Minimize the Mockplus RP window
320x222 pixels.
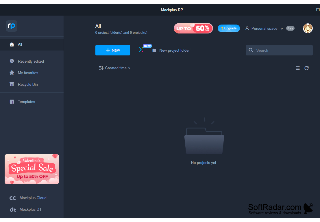tap(301, 10)
